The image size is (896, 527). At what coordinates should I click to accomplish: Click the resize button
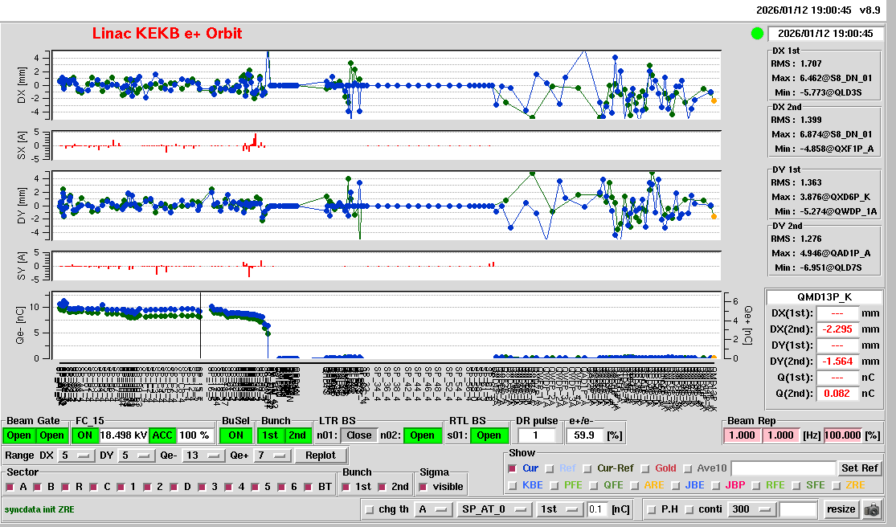(841, 509)
